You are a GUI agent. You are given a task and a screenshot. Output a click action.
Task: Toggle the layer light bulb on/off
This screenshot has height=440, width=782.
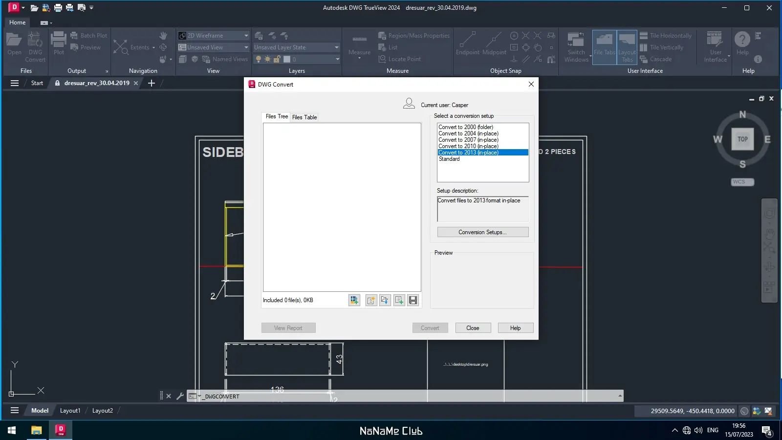coord(259,59)
